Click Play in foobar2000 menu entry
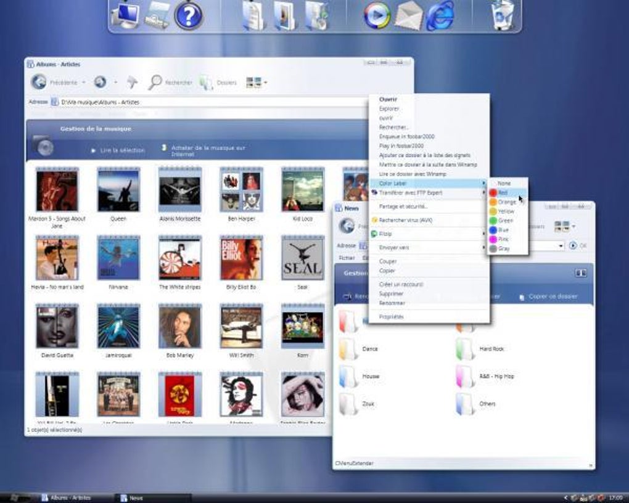Image resolution: width=629 pixels, height=503 pixels. [x=401, y=146]
